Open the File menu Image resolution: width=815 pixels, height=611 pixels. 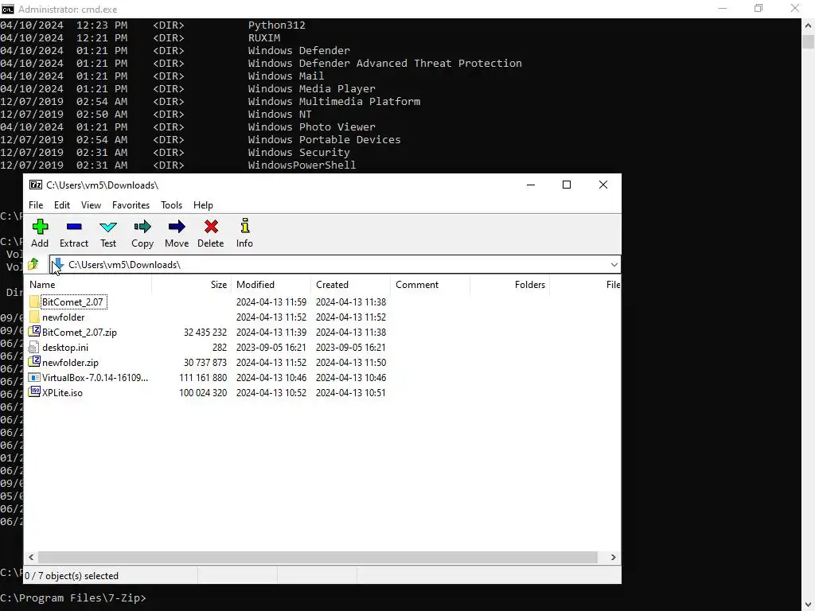point(36,205)
